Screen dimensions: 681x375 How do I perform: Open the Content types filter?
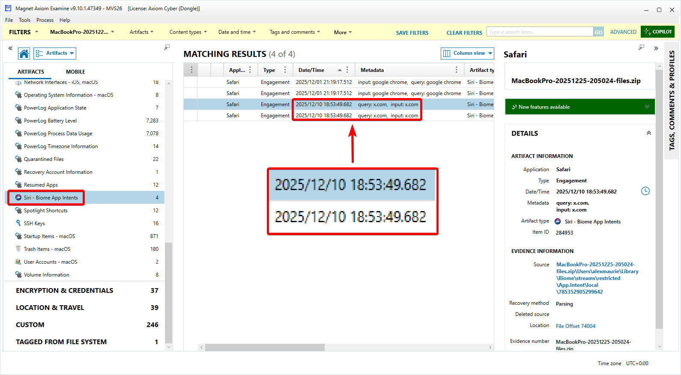[188, 32]
